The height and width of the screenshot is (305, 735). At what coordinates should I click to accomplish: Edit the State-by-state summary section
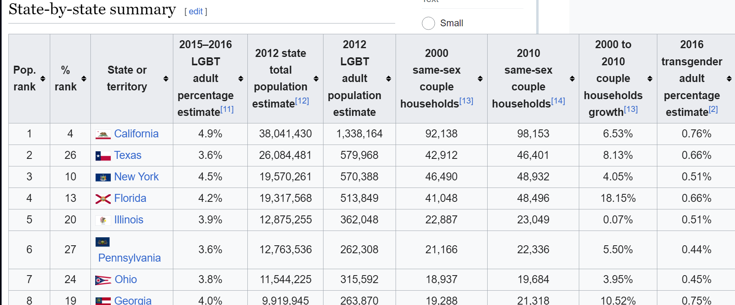(x=196, y=12)
